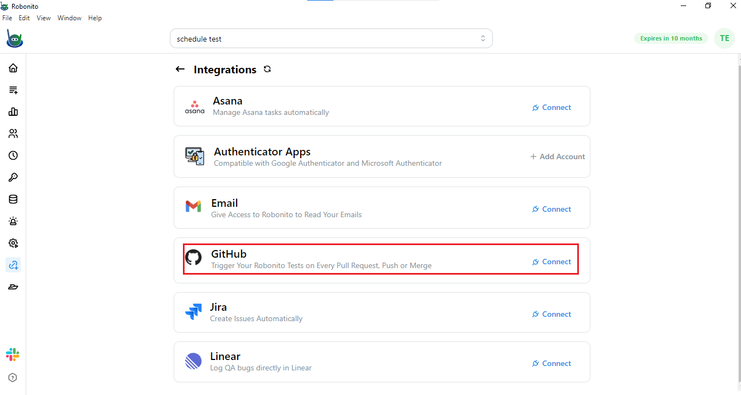Open the alarm alerts icon
This screenshot has width=741, height=395.
point(13,221)
